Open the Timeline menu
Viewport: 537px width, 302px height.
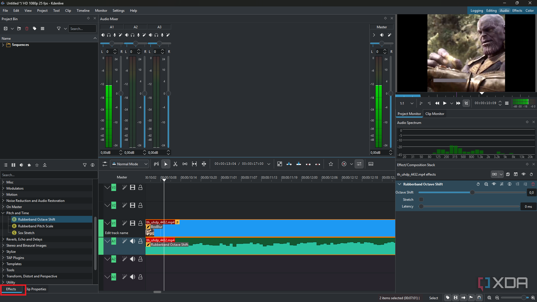[83, 11]
